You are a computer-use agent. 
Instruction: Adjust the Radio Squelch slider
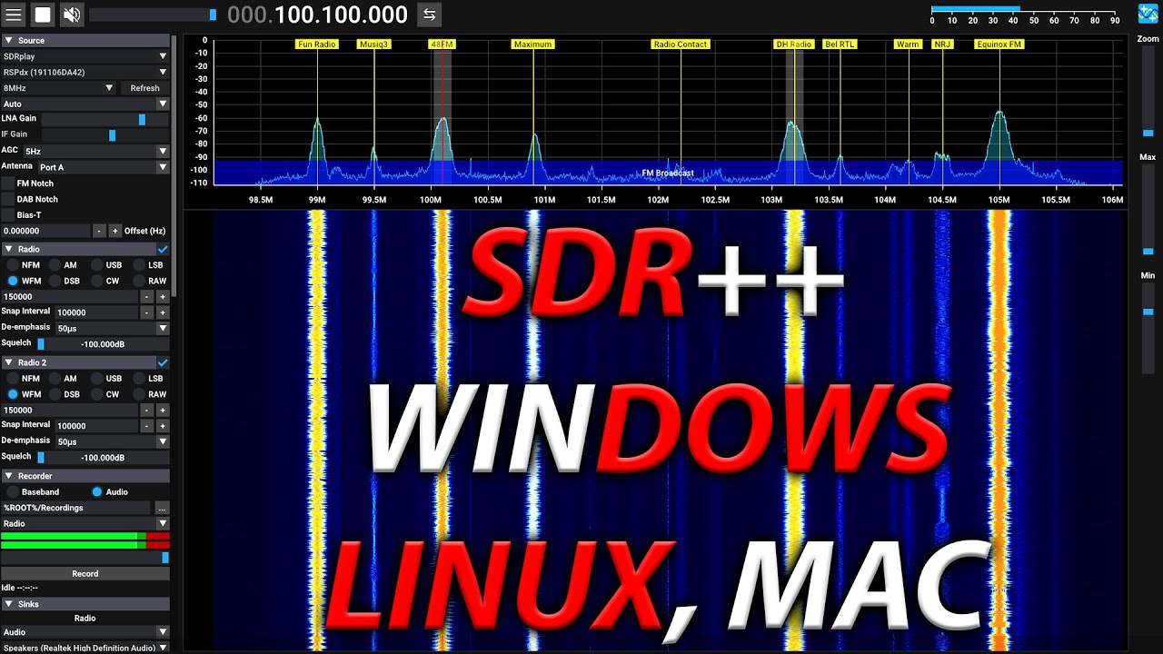tap(103, 344)
